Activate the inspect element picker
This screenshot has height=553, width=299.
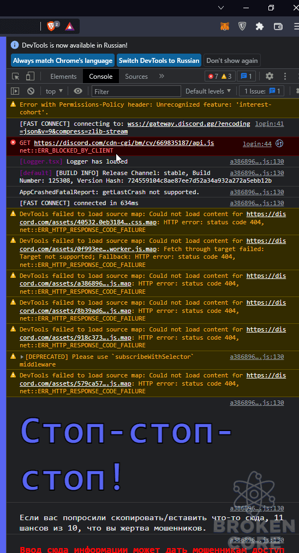click(x=15, y=76)
